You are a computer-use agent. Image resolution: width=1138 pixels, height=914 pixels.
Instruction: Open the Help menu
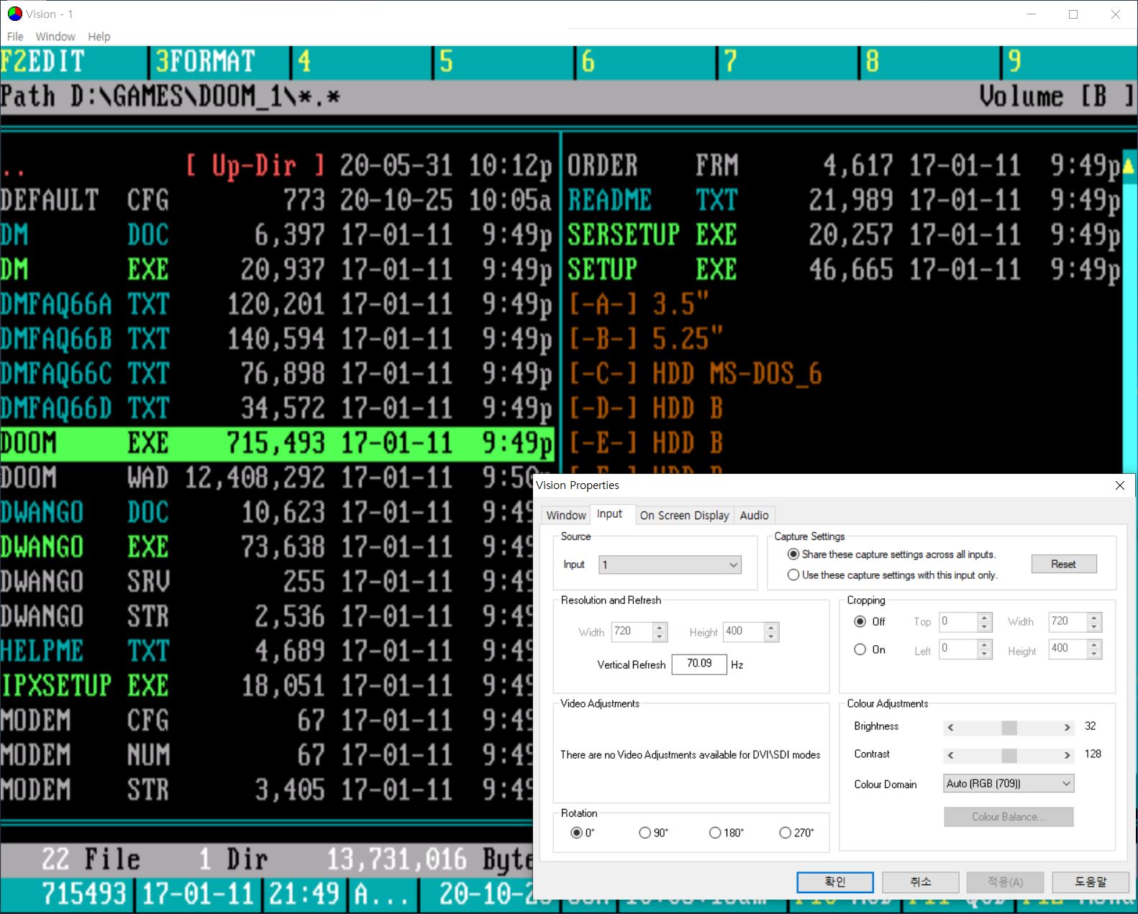99,37
